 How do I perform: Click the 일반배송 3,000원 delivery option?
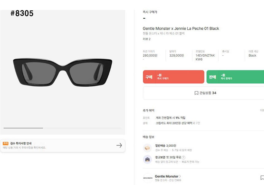165,145
